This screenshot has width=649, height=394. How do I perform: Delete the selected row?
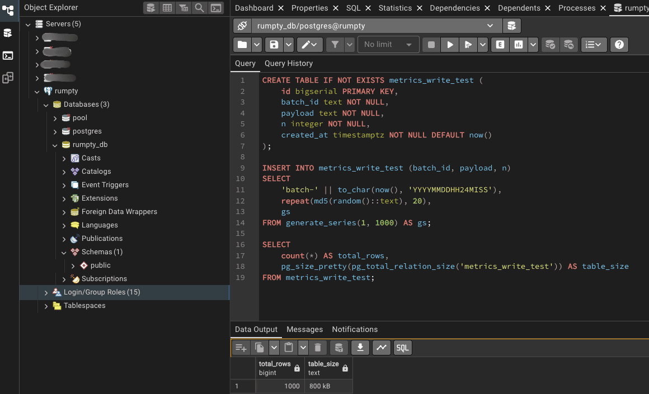(318, 348)
